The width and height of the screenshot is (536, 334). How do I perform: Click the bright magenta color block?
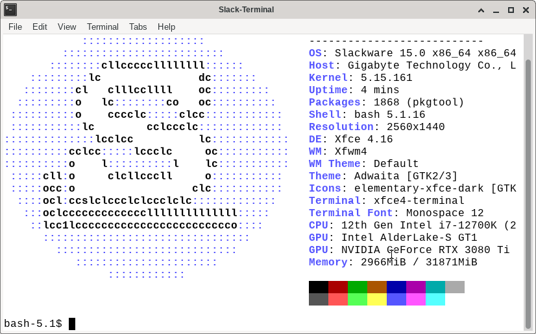(416, 299)
